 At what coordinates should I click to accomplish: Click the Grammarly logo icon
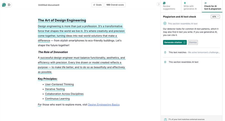click(4, 5)
